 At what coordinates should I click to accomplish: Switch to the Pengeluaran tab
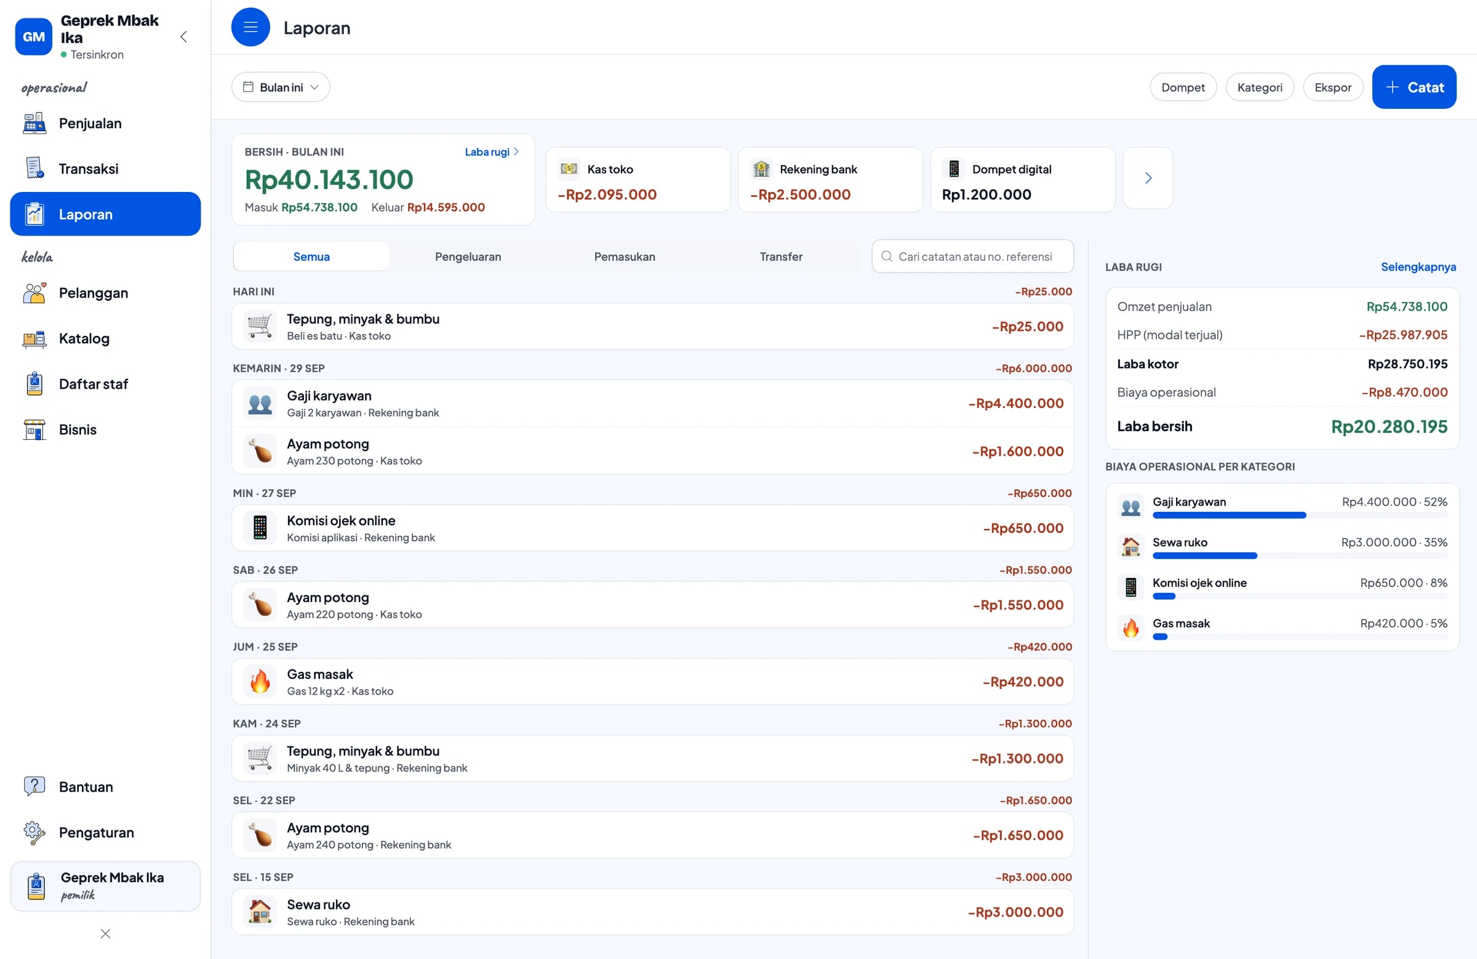point(468,256)
